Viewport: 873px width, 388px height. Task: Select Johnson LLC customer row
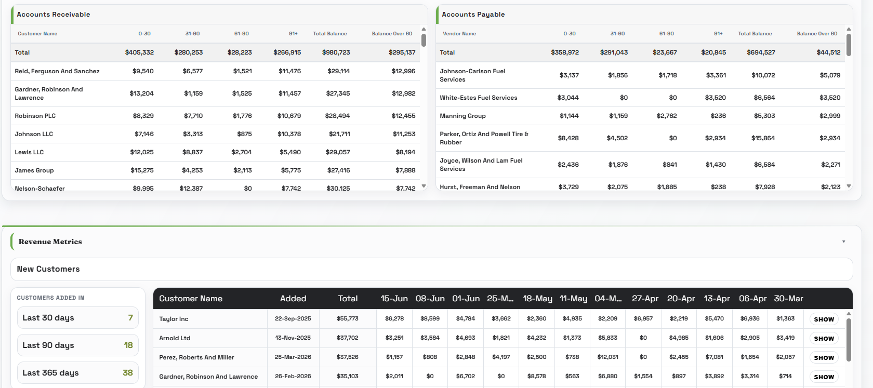pyautogui.click(x=215, y=134)
